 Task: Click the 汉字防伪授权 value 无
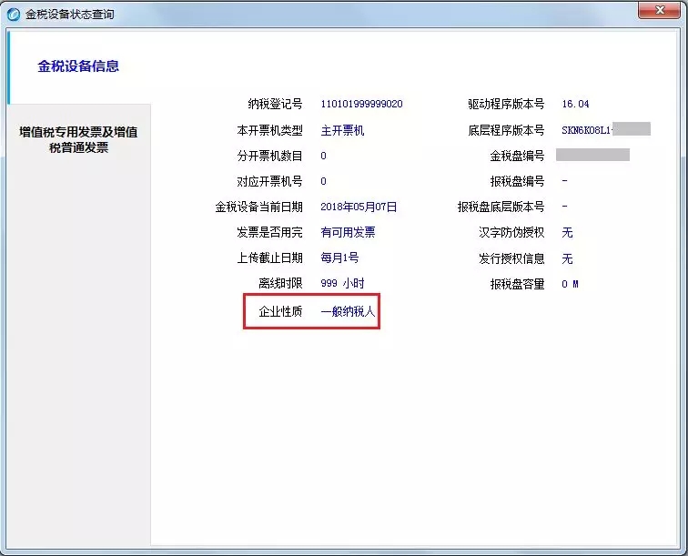pyautogui.click(x=567, y=232)
